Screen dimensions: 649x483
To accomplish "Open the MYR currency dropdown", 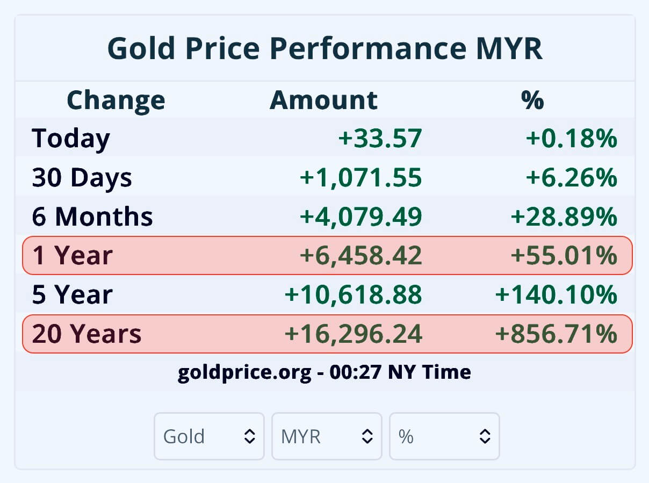I will click(327, 436).
